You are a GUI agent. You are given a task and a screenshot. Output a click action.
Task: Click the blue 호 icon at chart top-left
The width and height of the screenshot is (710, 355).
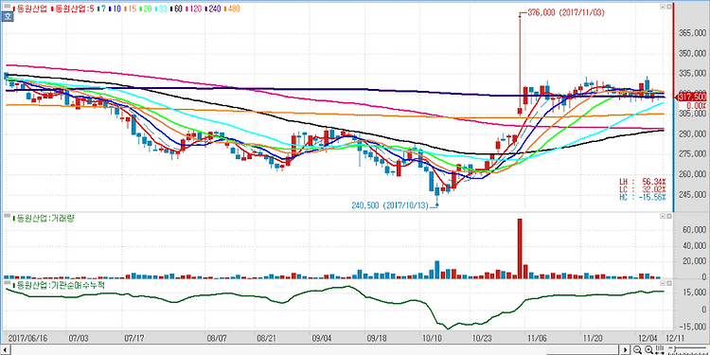click(8, 16)
